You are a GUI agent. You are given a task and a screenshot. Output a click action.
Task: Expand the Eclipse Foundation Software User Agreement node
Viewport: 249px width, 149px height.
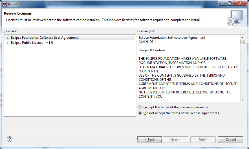click(8, 38)
